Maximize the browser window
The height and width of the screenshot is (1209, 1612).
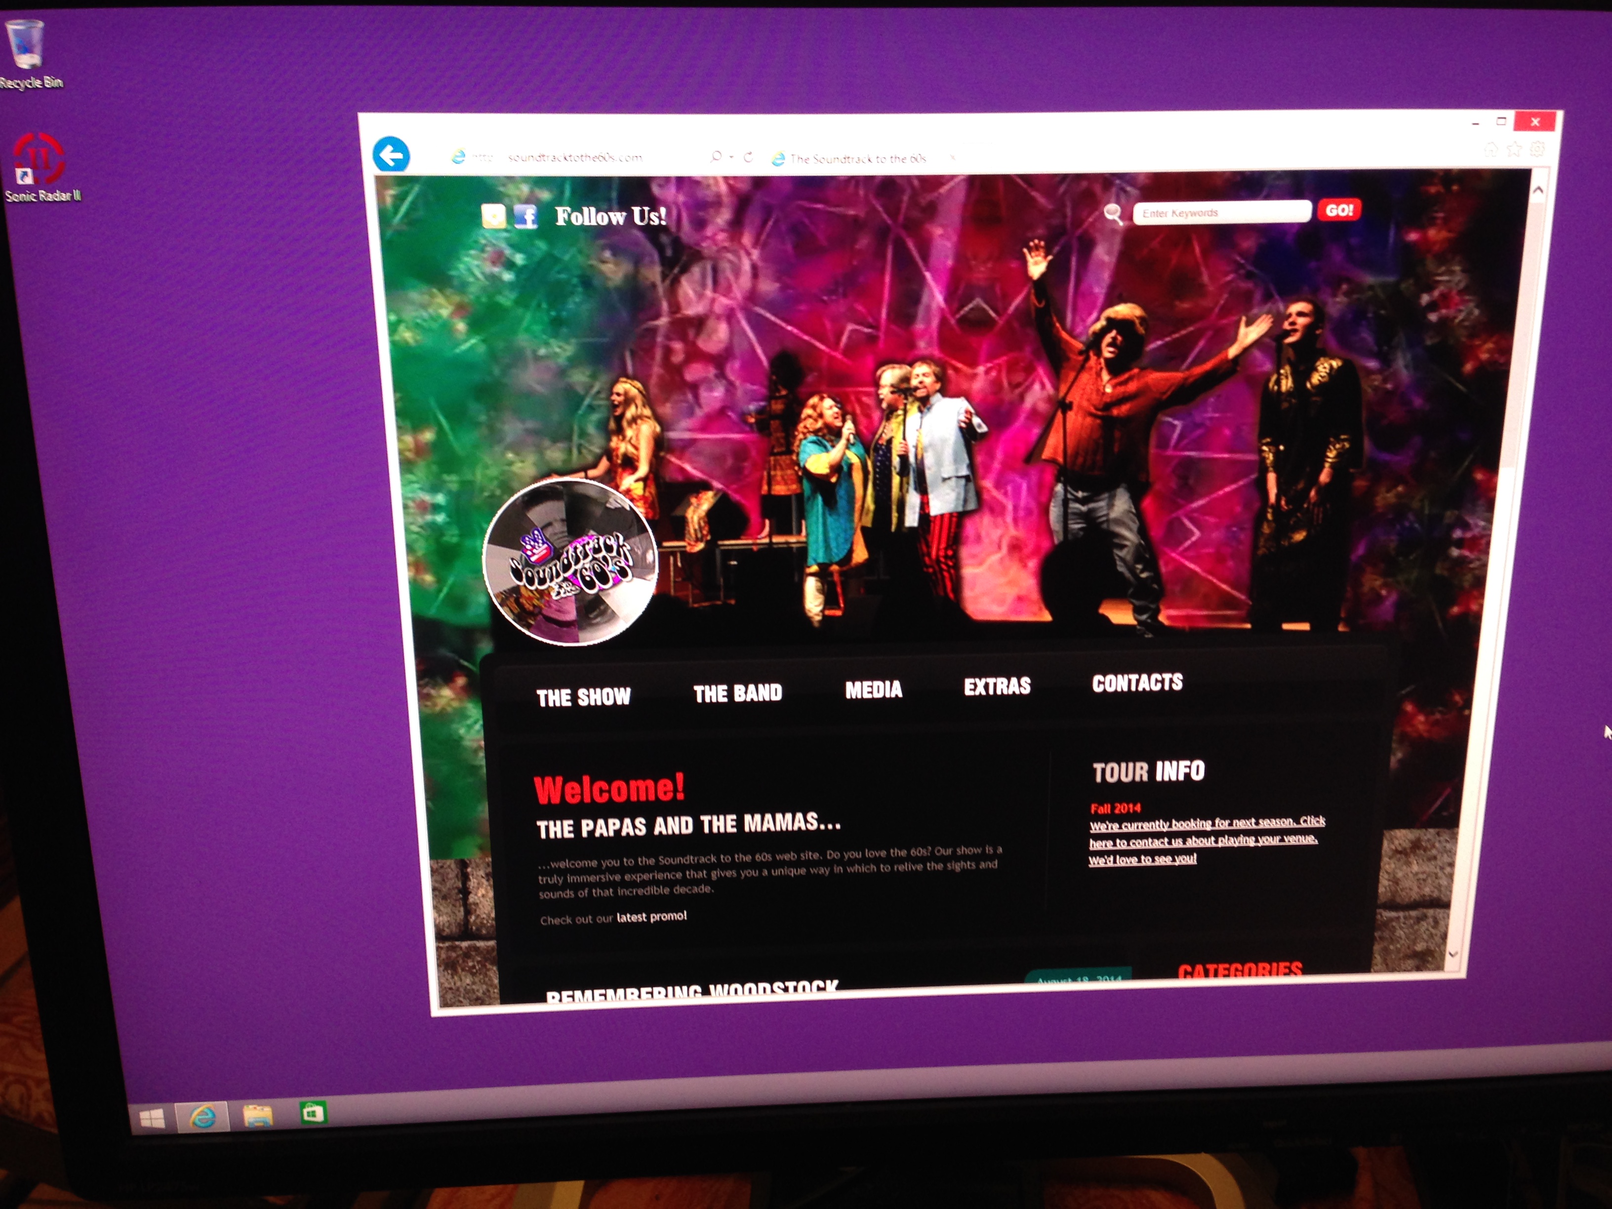point(1501,121)
